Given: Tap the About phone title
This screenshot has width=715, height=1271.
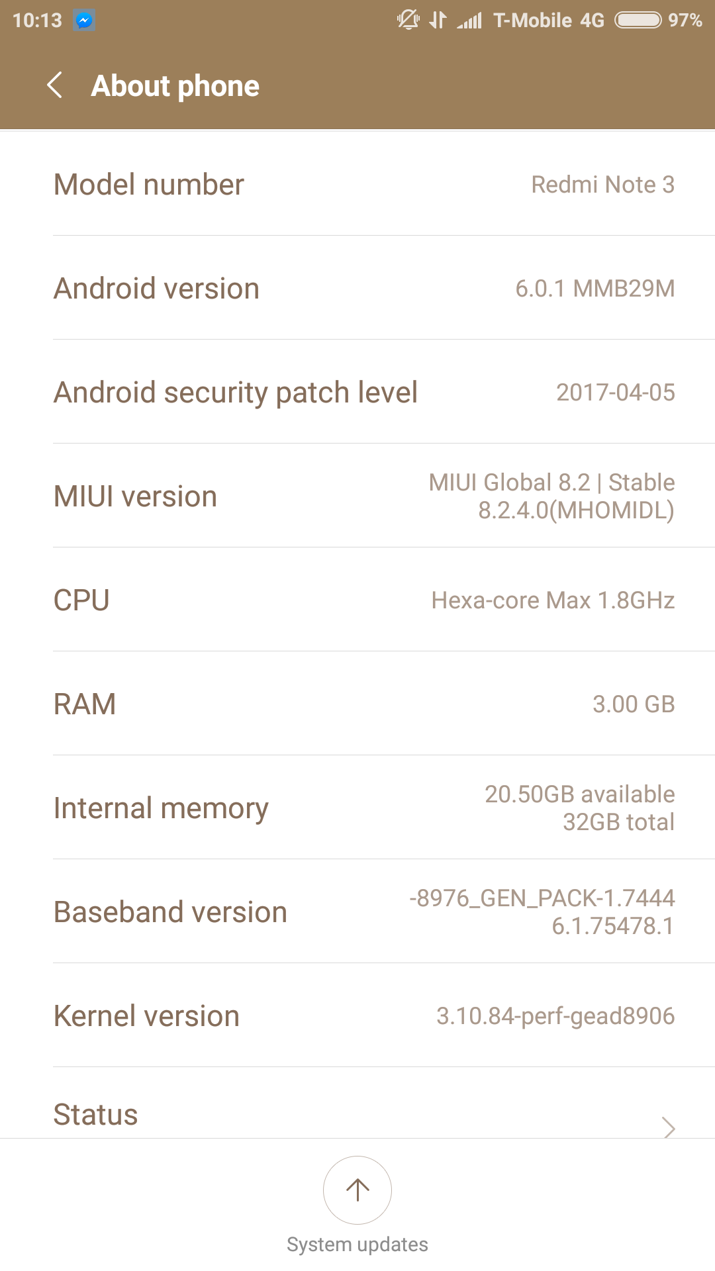Looking at the screenshot, I should pos(175,86).
